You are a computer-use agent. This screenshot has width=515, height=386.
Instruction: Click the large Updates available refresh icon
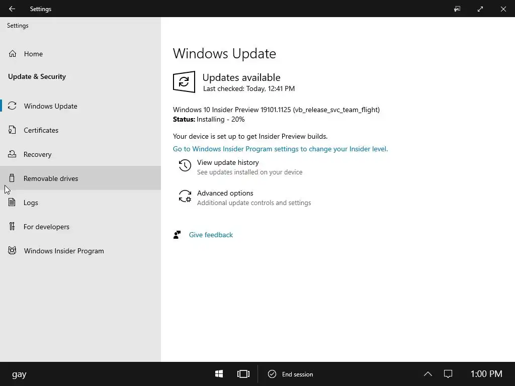click(x=184, y=82)
